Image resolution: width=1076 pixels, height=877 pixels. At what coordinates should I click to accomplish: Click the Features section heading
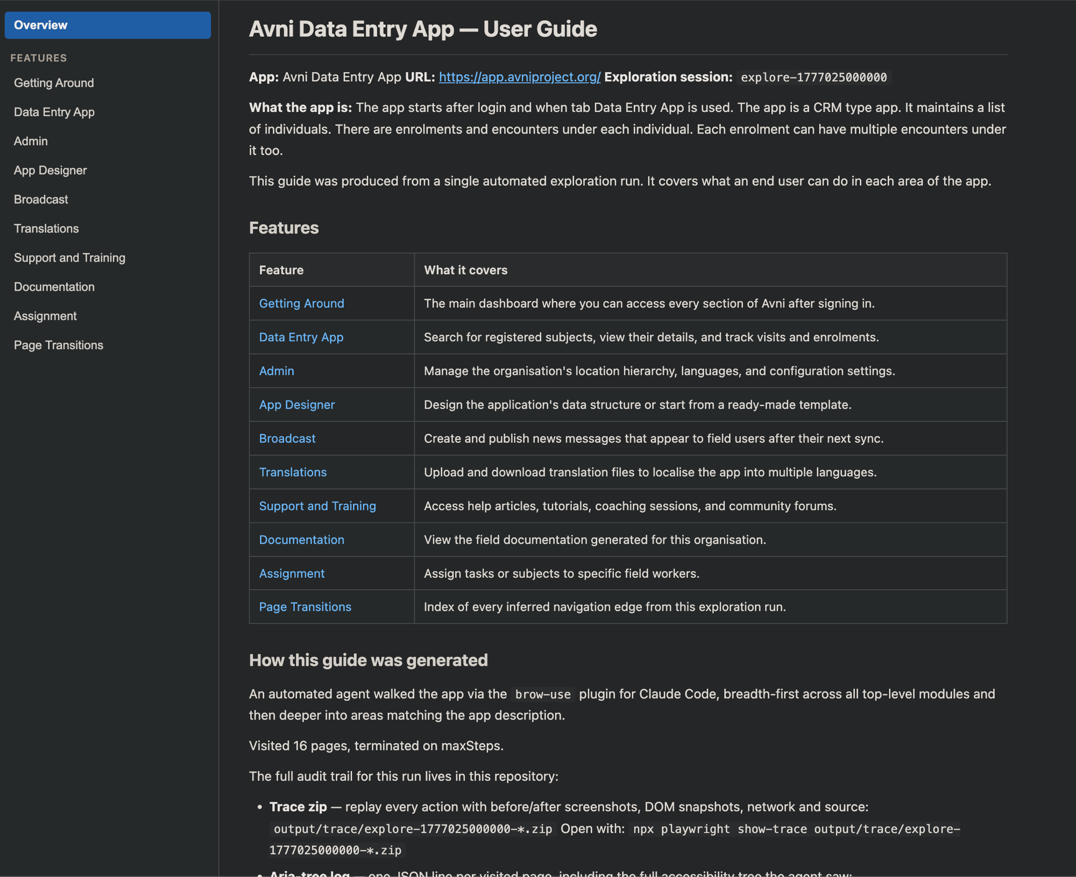point(284,228)
